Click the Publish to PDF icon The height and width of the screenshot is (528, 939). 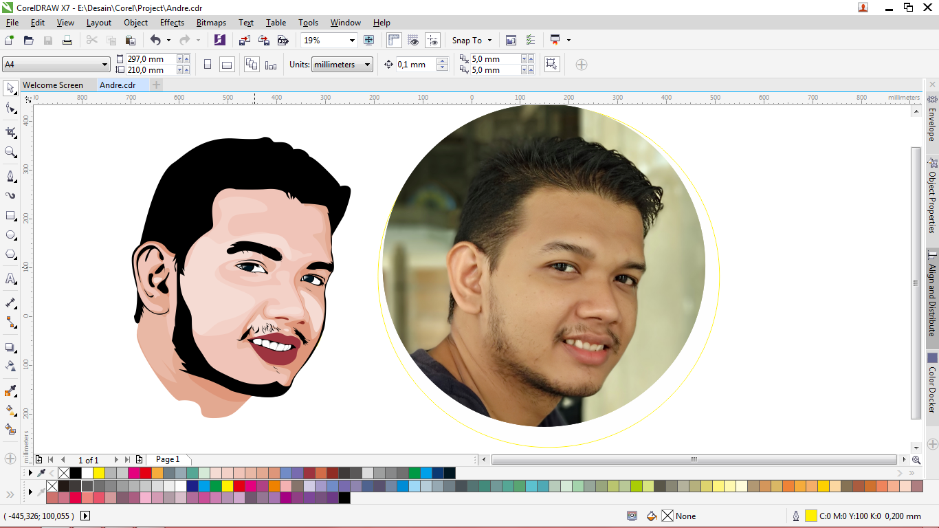click(282, 41)
